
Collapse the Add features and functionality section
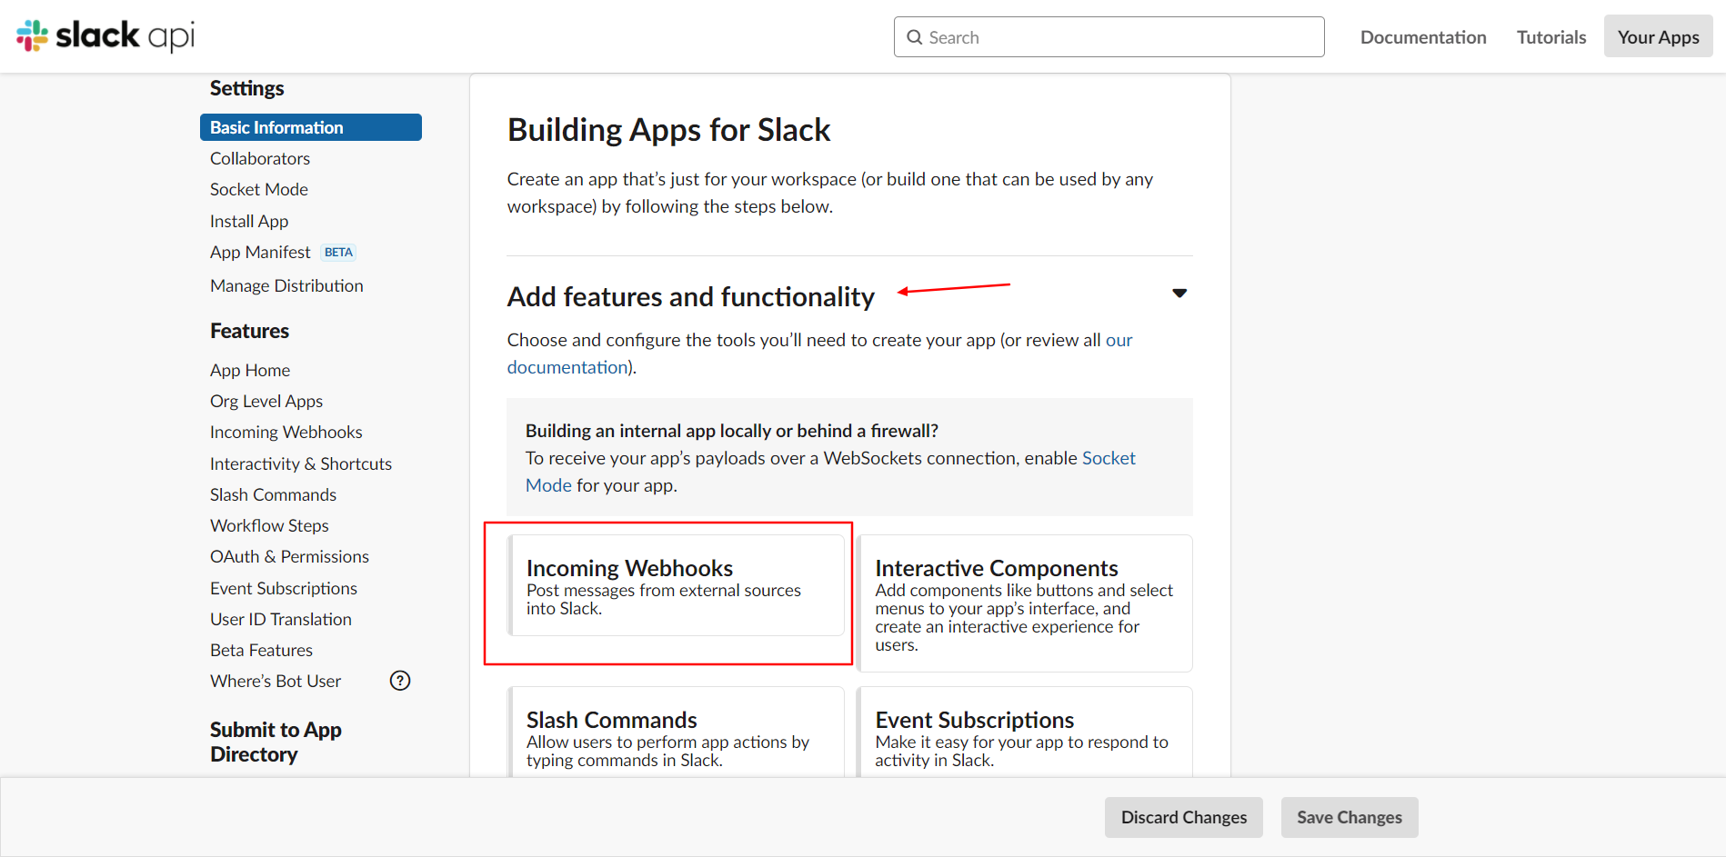(1179, 293)
